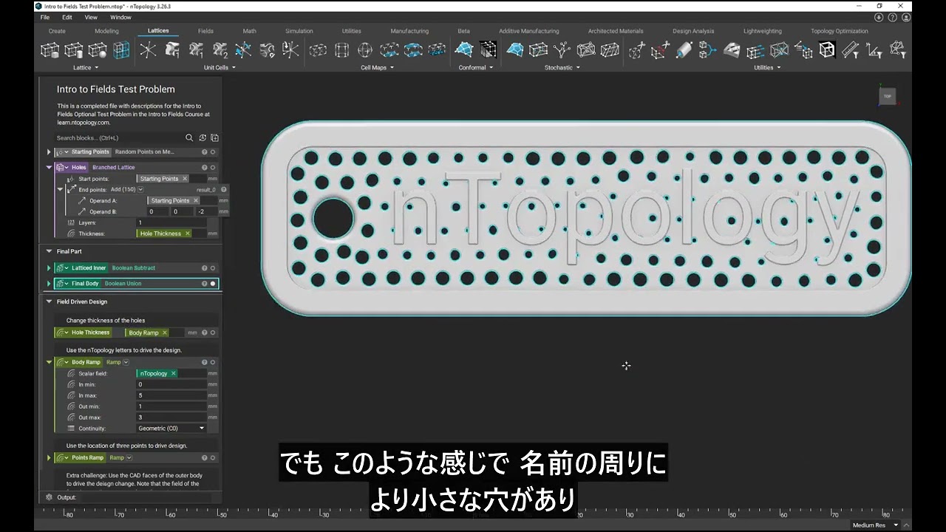Remove Starting Points chip from Start points

tap(185, 179)
